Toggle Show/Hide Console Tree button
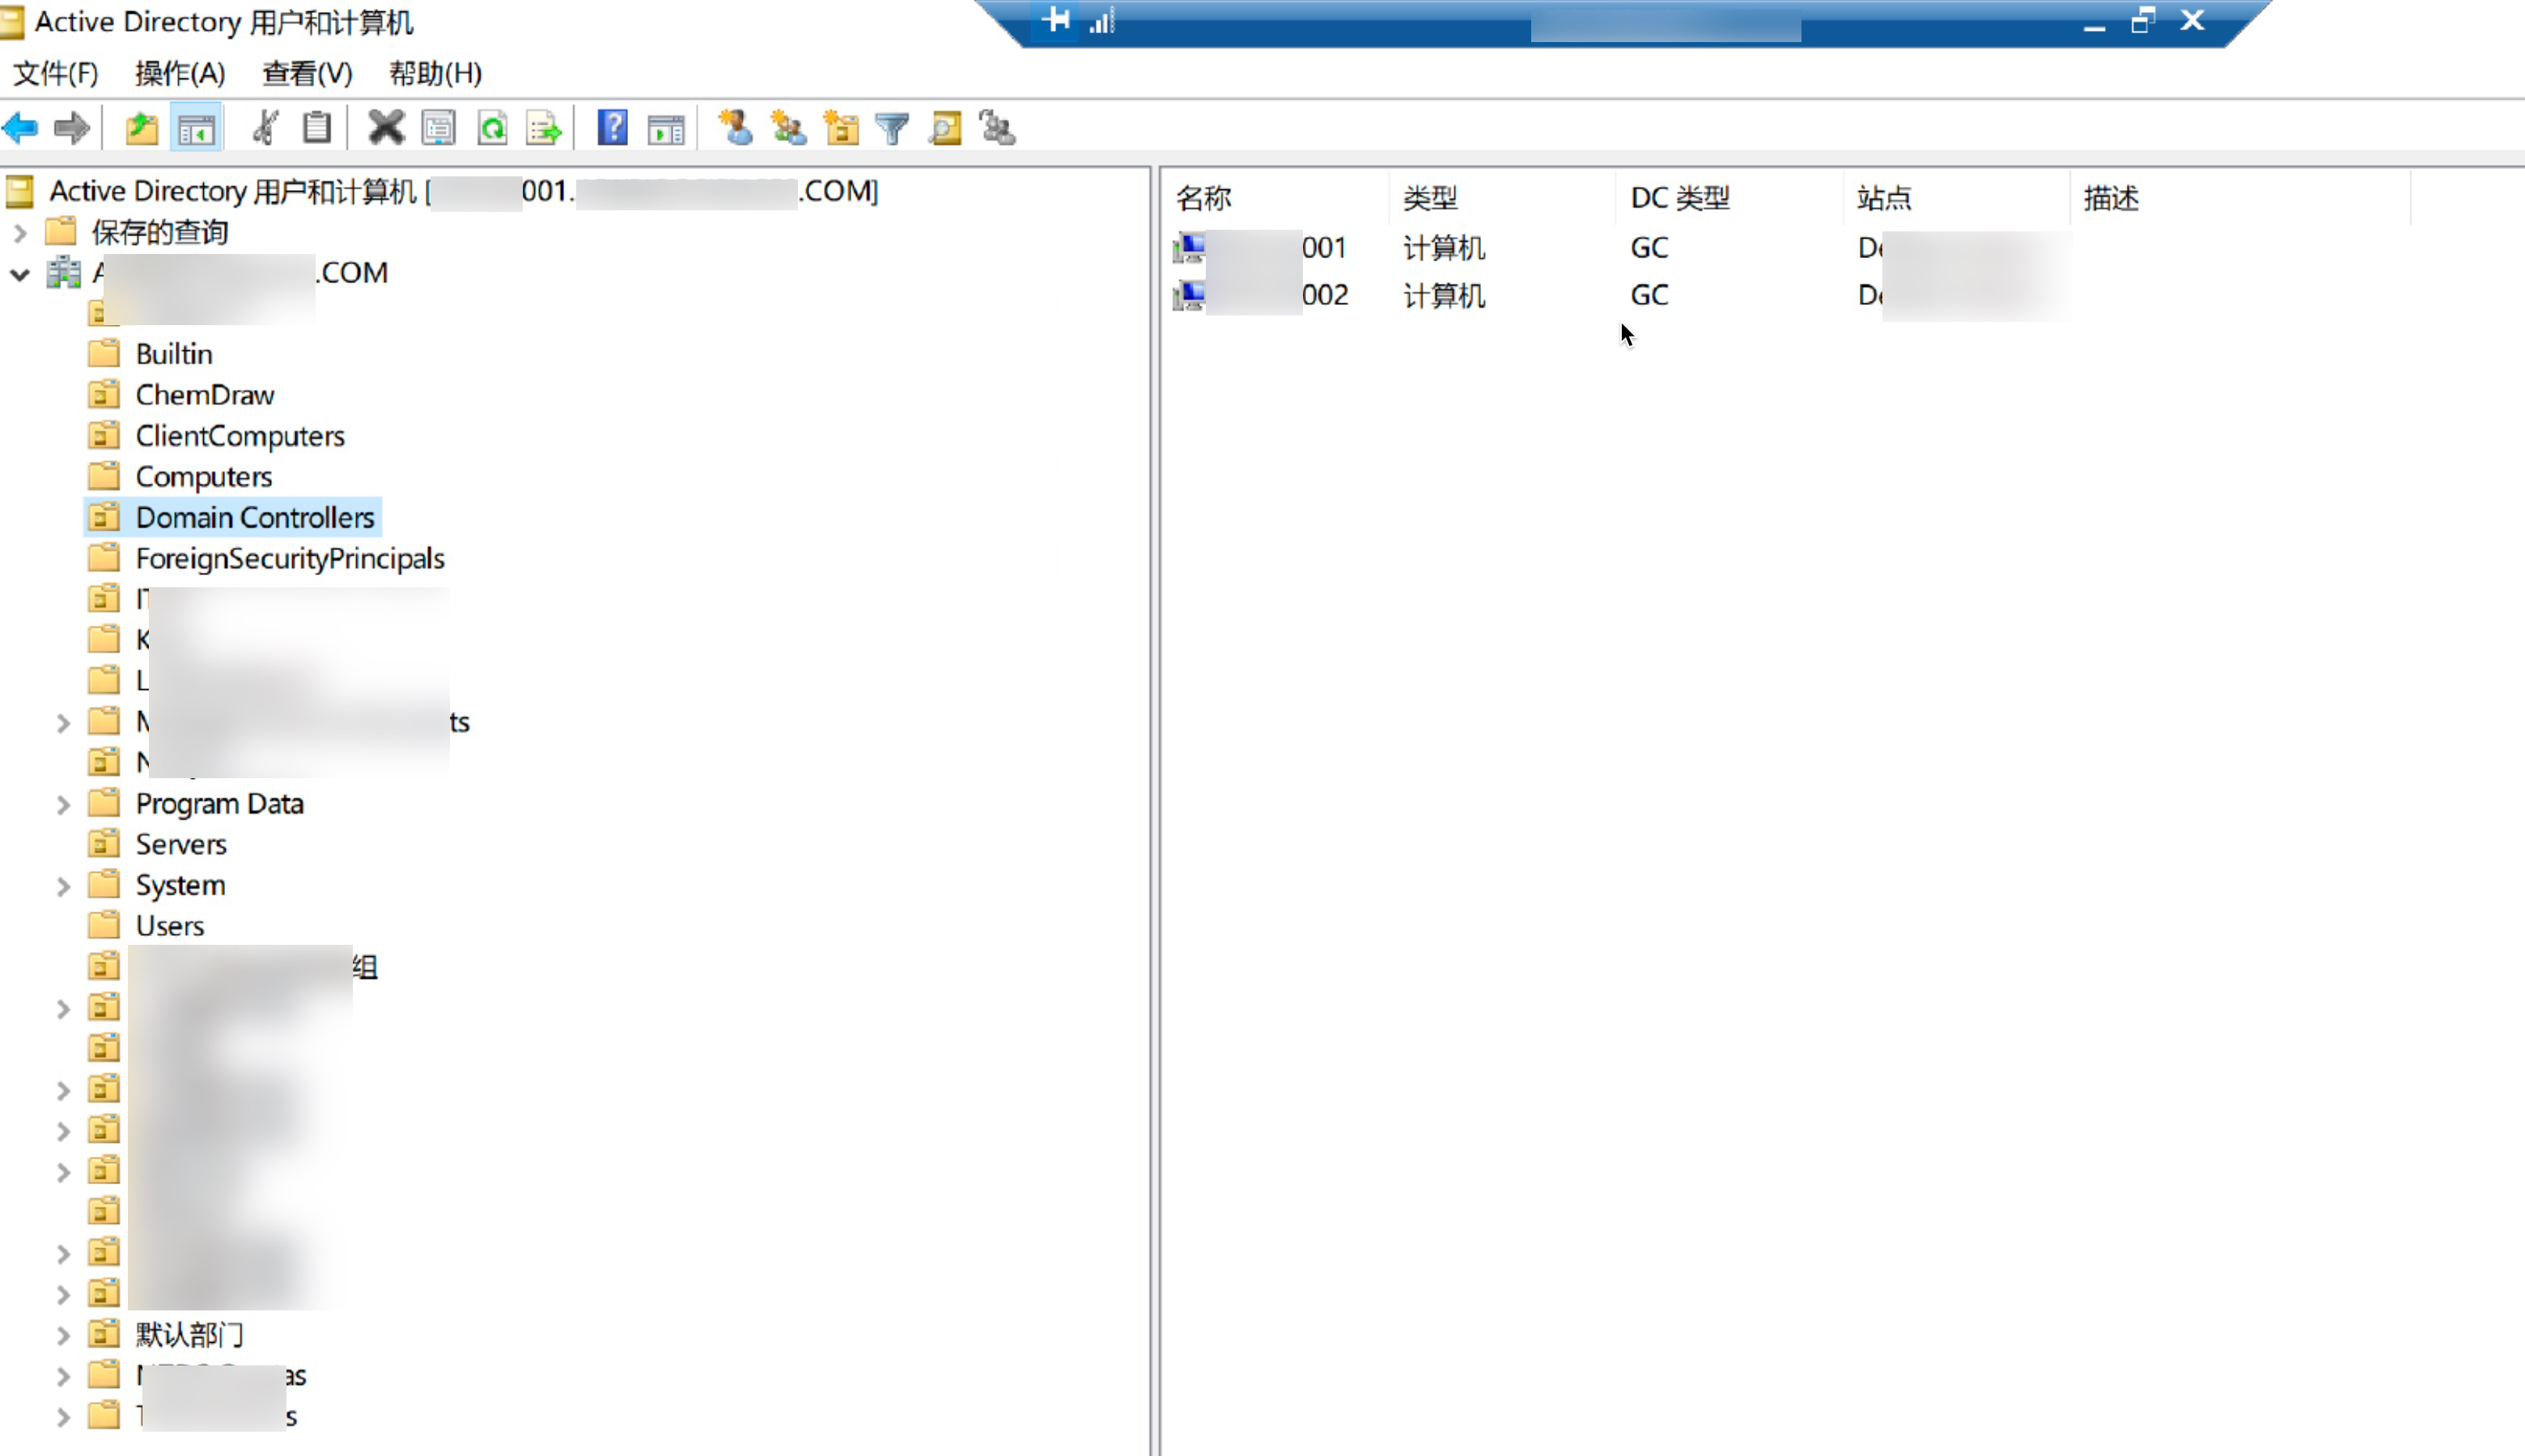Viewport: 2525px width, 1456px height. pos(196,128)
